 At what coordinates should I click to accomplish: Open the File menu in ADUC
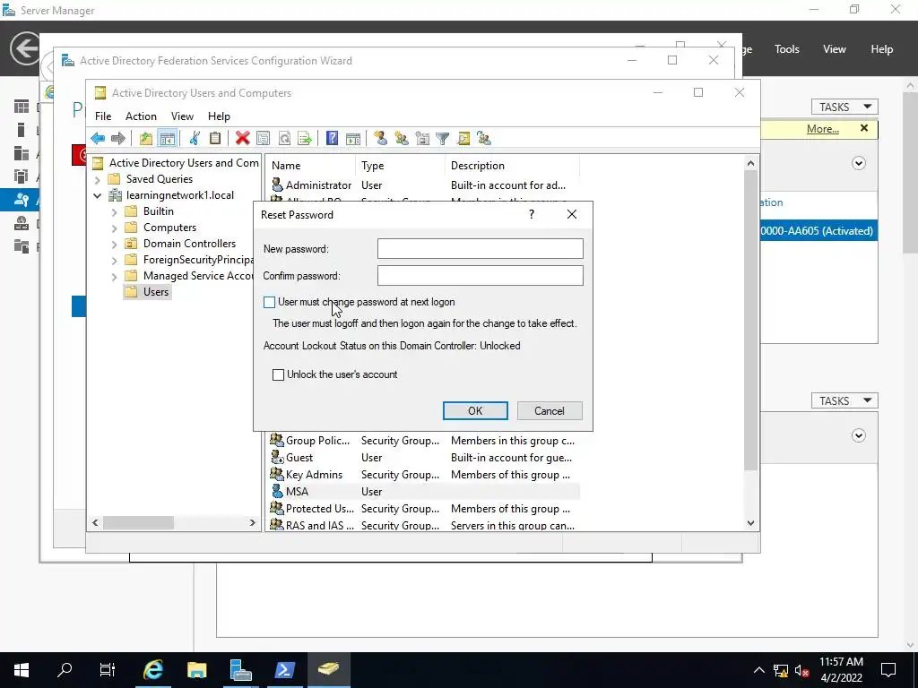click(x=103, y=116)
